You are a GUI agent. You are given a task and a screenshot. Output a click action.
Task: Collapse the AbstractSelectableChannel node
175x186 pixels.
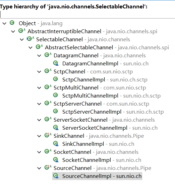(31, 48)
